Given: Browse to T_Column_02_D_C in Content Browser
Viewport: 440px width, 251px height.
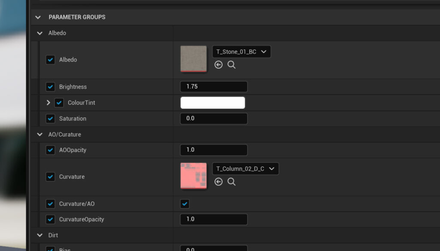Looking at the screenshot, I should 232,182.
